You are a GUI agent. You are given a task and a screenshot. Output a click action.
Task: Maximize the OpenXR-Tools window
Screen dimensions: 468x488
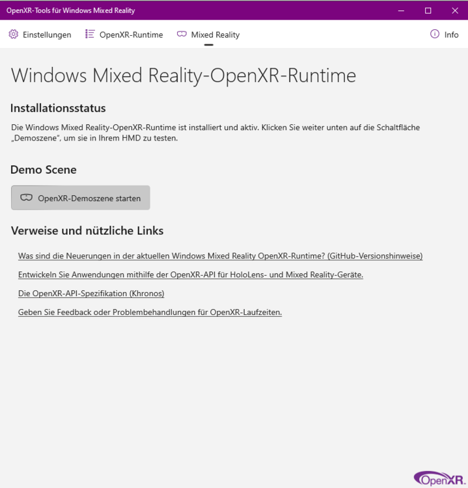[x=428, y=10]
